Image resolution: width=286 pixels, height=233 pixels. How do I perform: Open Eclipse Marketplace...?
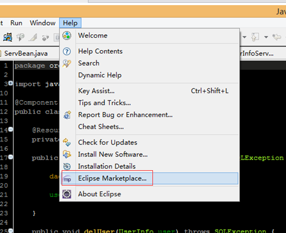[150, 178]
